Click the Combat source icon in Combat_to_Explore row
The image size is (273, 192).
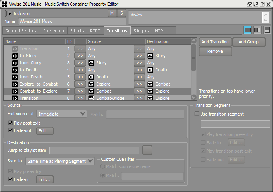point(91,91)
